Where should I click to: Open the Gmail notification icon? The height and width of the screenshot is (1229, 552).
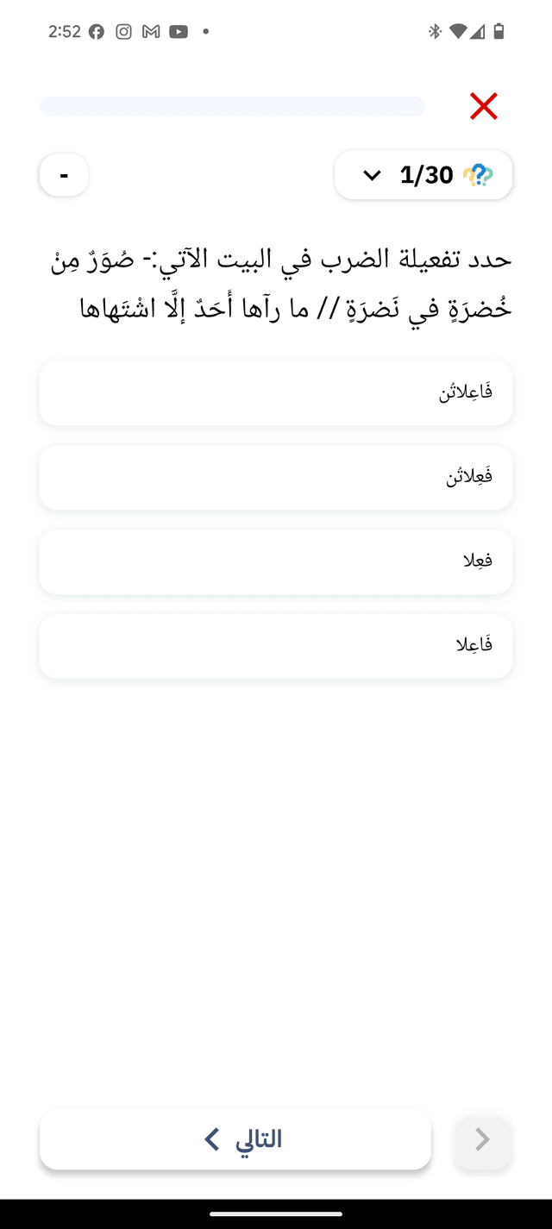click(150, 30)
